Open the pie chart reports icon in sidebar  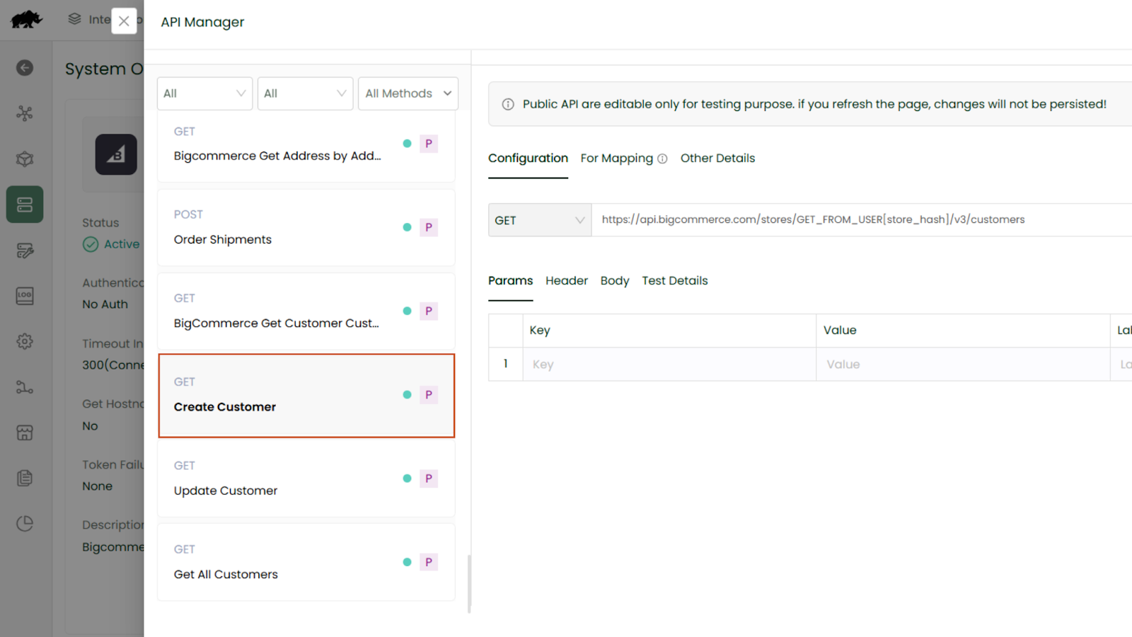click(x=25, y=523)
